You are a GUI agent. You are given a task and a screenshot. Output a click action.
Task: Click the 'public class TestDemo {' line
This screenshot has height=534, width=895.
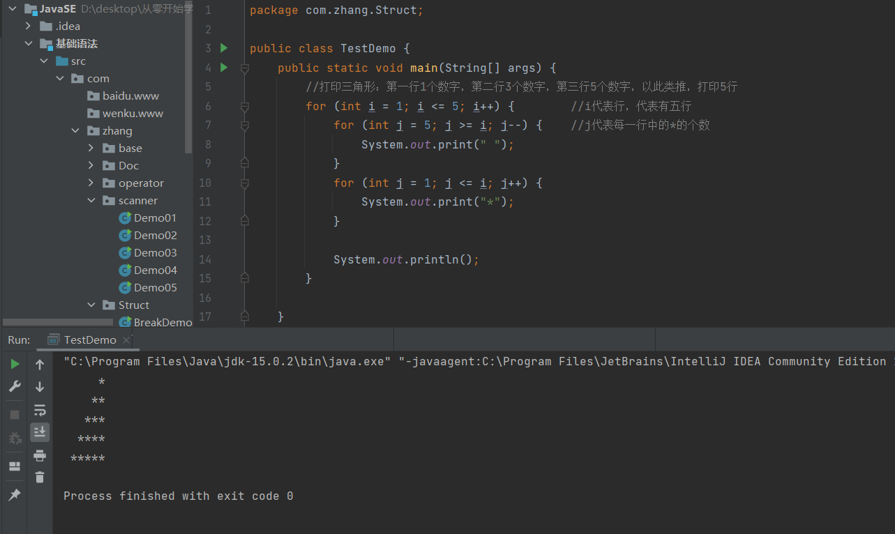(x=329, y=49)
